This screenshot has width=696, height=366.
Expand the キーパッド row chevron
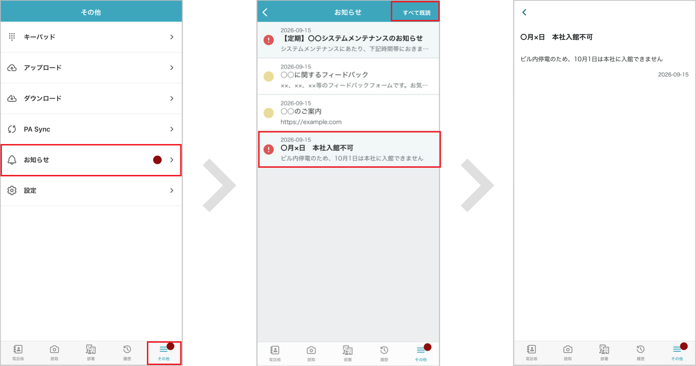172,37
